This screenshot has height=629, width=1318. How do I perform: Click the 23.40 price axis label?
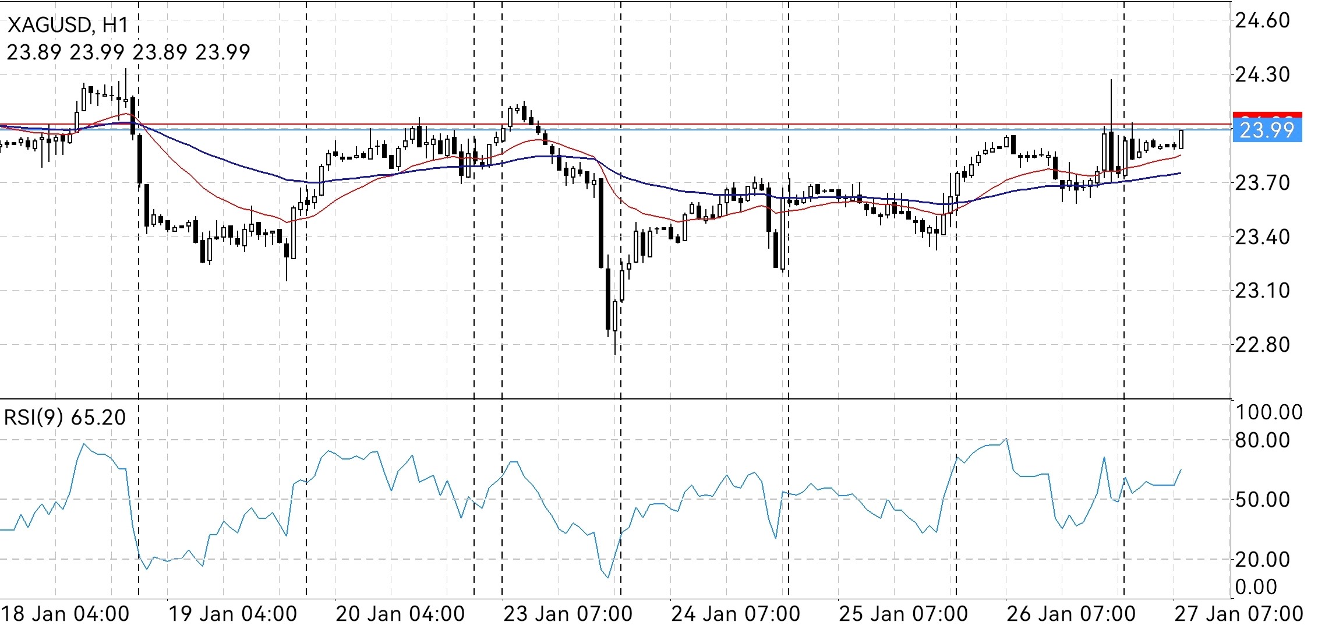(1263, 237)
